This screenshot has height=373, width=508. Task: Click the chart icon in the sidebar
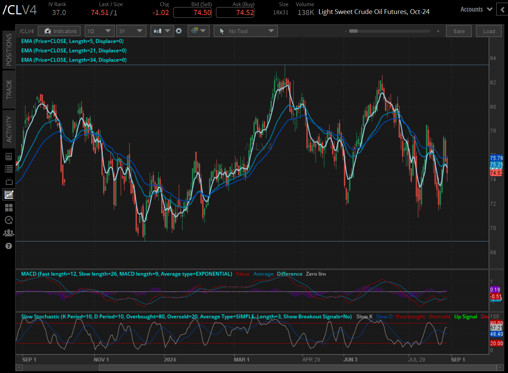coord(9,194)
